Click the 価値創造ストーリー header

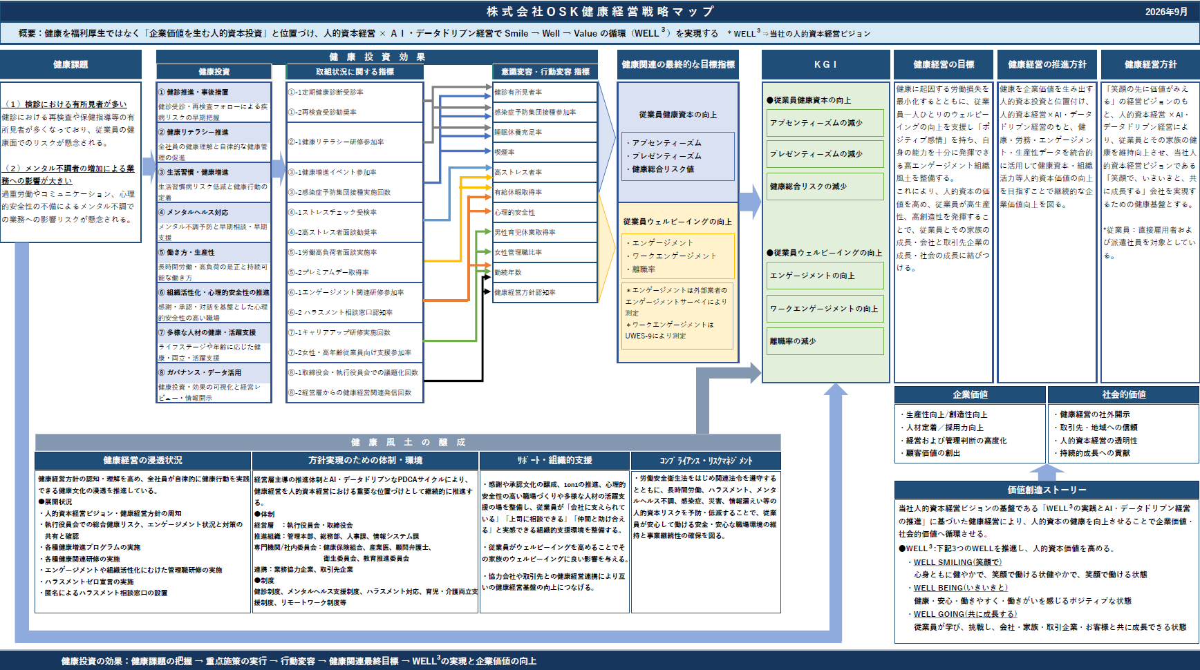(x=1047, y=490)
